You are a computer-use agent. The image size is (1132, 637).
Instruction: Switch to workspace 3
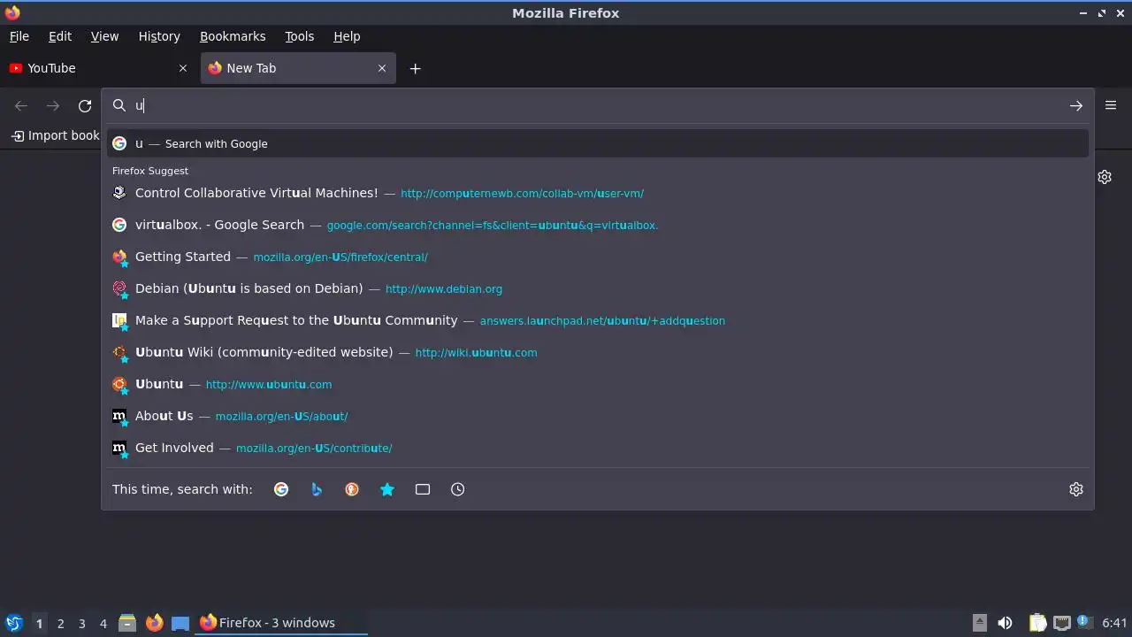coord(81,623)
